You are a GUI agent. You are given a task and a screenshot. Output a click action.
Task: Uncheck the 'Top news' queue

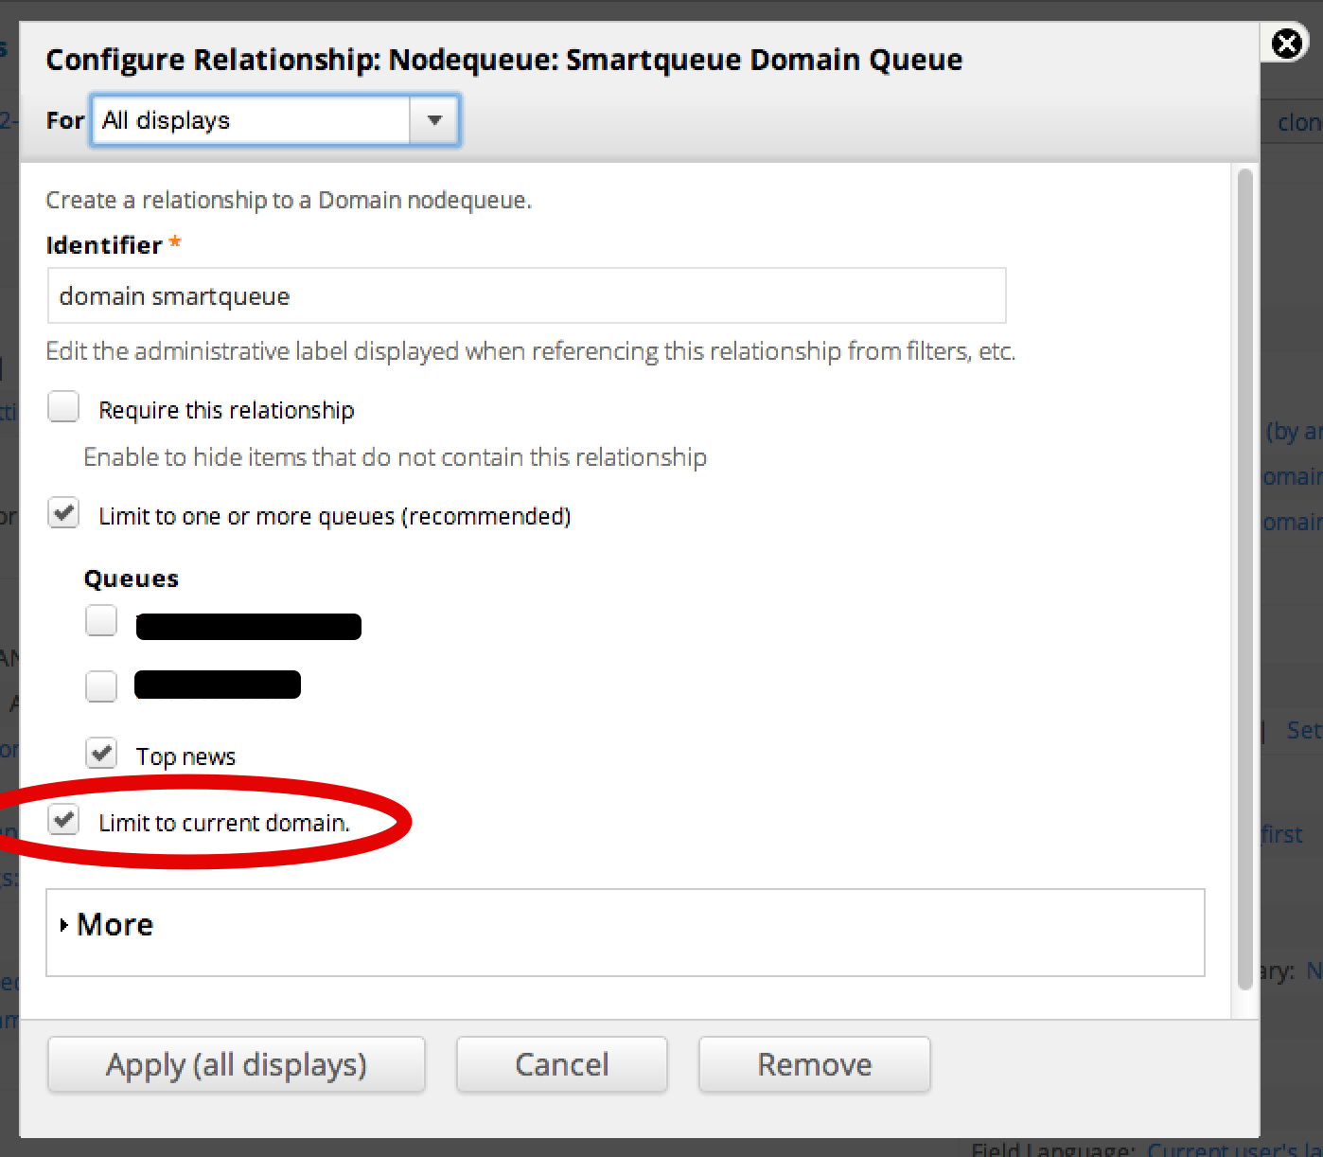101,753
